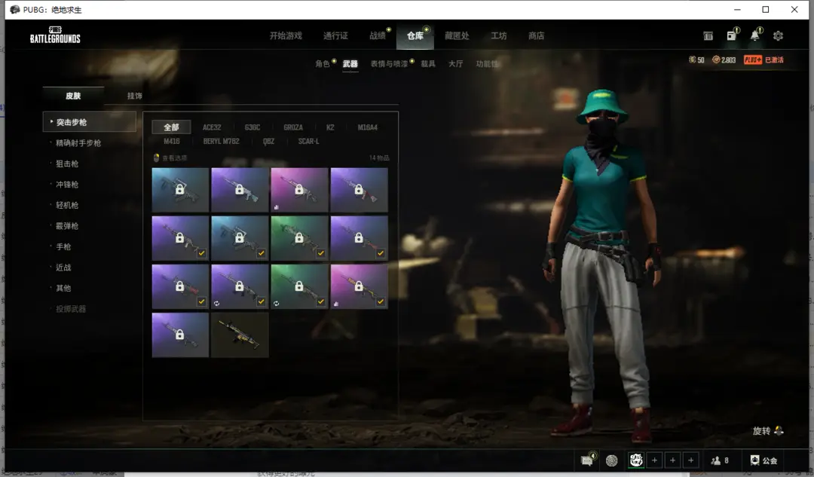The height and width of the screenshot is (477, 814).
Task: Open the 载具 sub-tab
Action: pyautogui.click(x=428, y=64)
